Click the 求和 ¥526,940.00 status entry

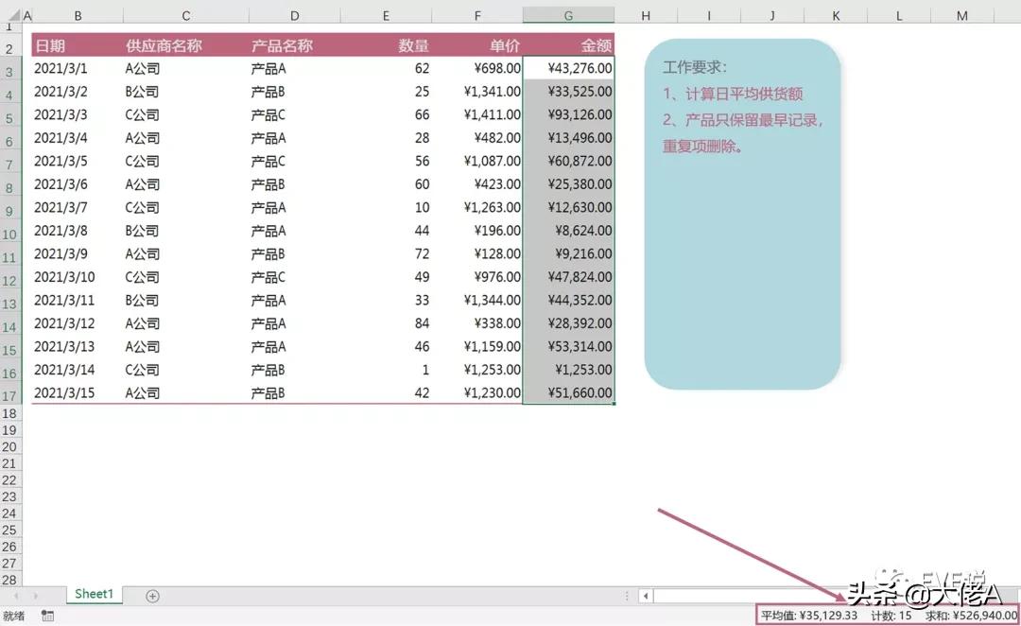point(971,616)
